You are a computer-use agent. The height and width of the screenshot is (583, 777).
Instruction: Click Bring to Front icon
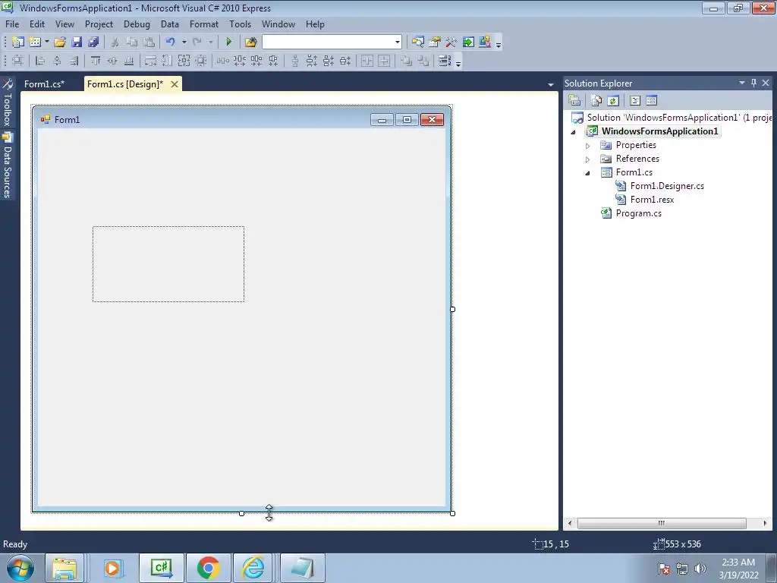point(407,61)
